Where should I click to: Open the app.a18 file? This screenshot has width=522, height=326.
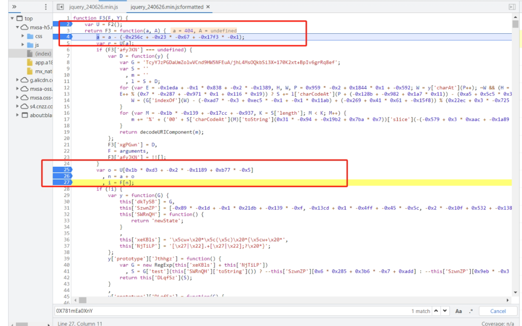[43, 63]
